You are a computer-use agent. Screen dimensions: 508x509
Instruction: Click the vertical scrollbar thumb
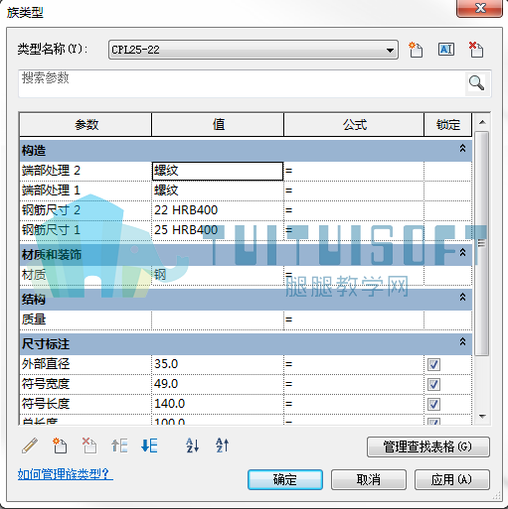pyautogui.click(x=482, y=244)
